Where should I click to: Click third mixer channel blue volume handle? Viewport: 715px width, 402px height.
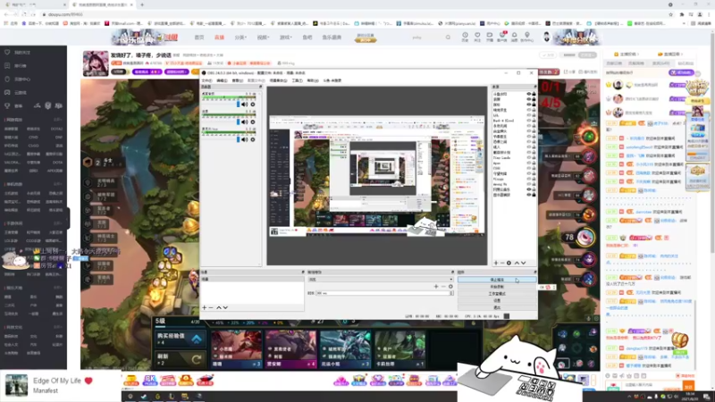point(238,140)
